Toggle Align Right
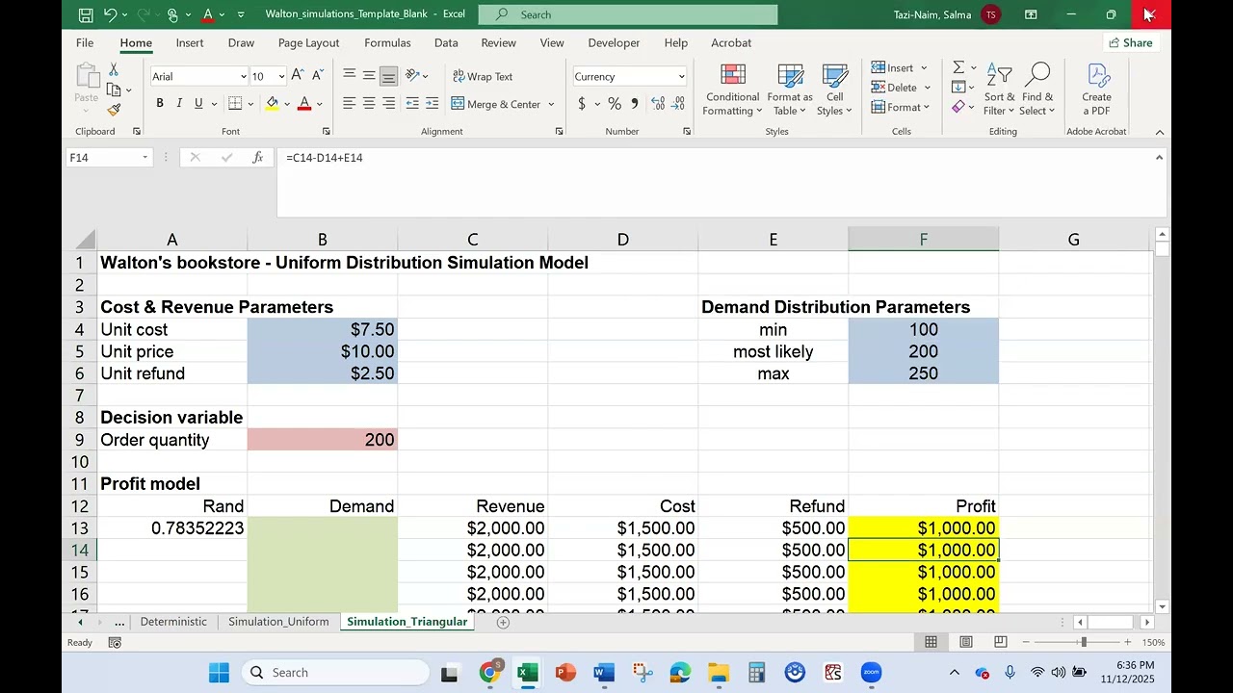 (x=389, y=103)
